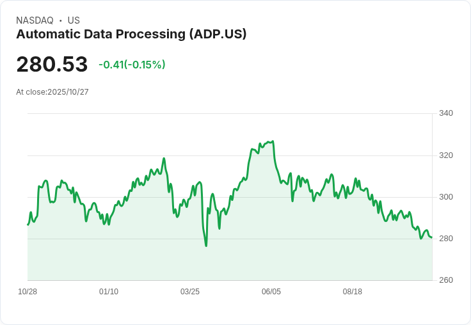
Task: Click the 280.53 current price
Action: 52,65
